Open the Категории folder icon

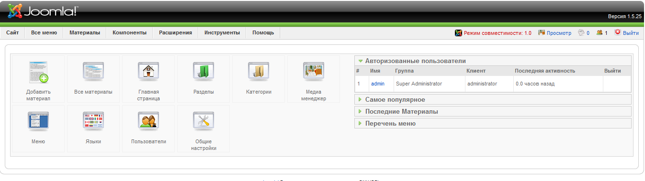[x=259, y=79]
